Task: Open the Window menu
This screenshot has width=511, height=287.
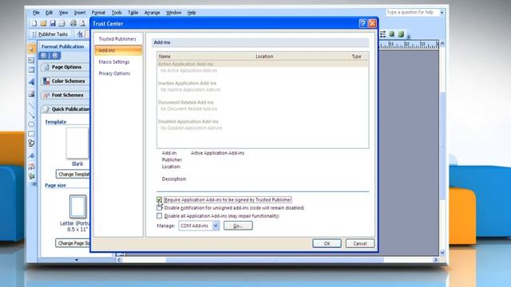Action: pos(173,13)
